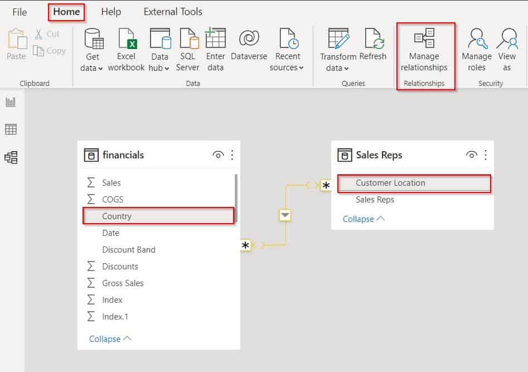The image size is (528, 372).
Task: Switch to Report view in sidebar
Action: coord(11,102)
